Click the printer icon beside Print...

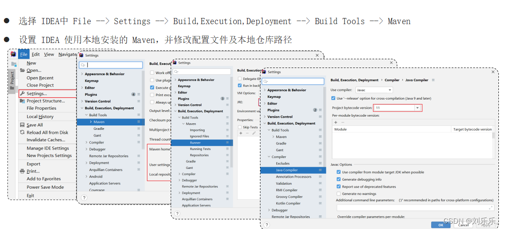pyautogui.click(x=22, y=171)
